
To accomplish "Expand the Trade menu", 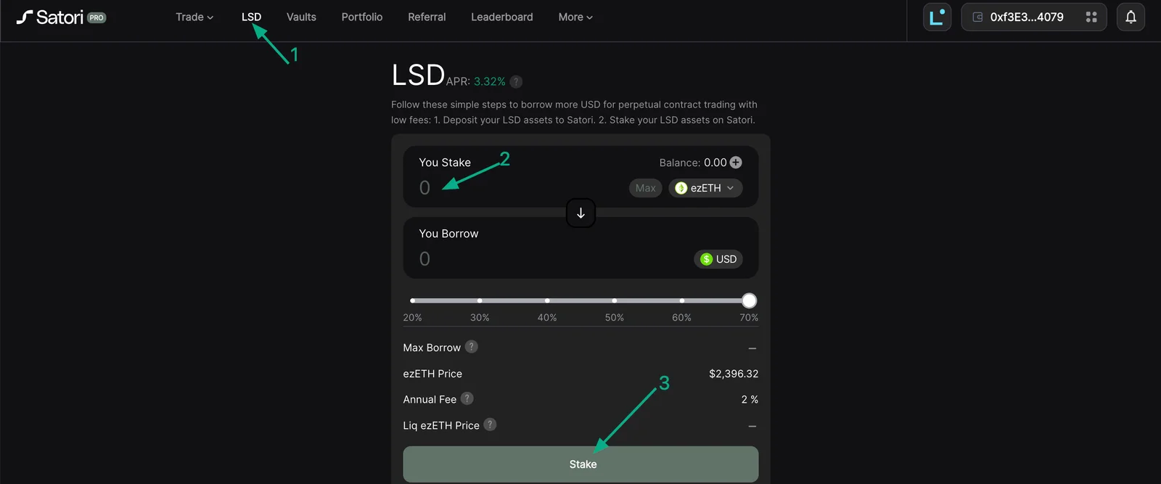I will 194,17.
